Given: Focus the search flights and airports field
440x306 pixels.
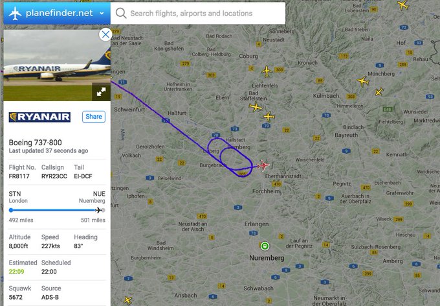Looking at the screenshot, I should (198, 13).
